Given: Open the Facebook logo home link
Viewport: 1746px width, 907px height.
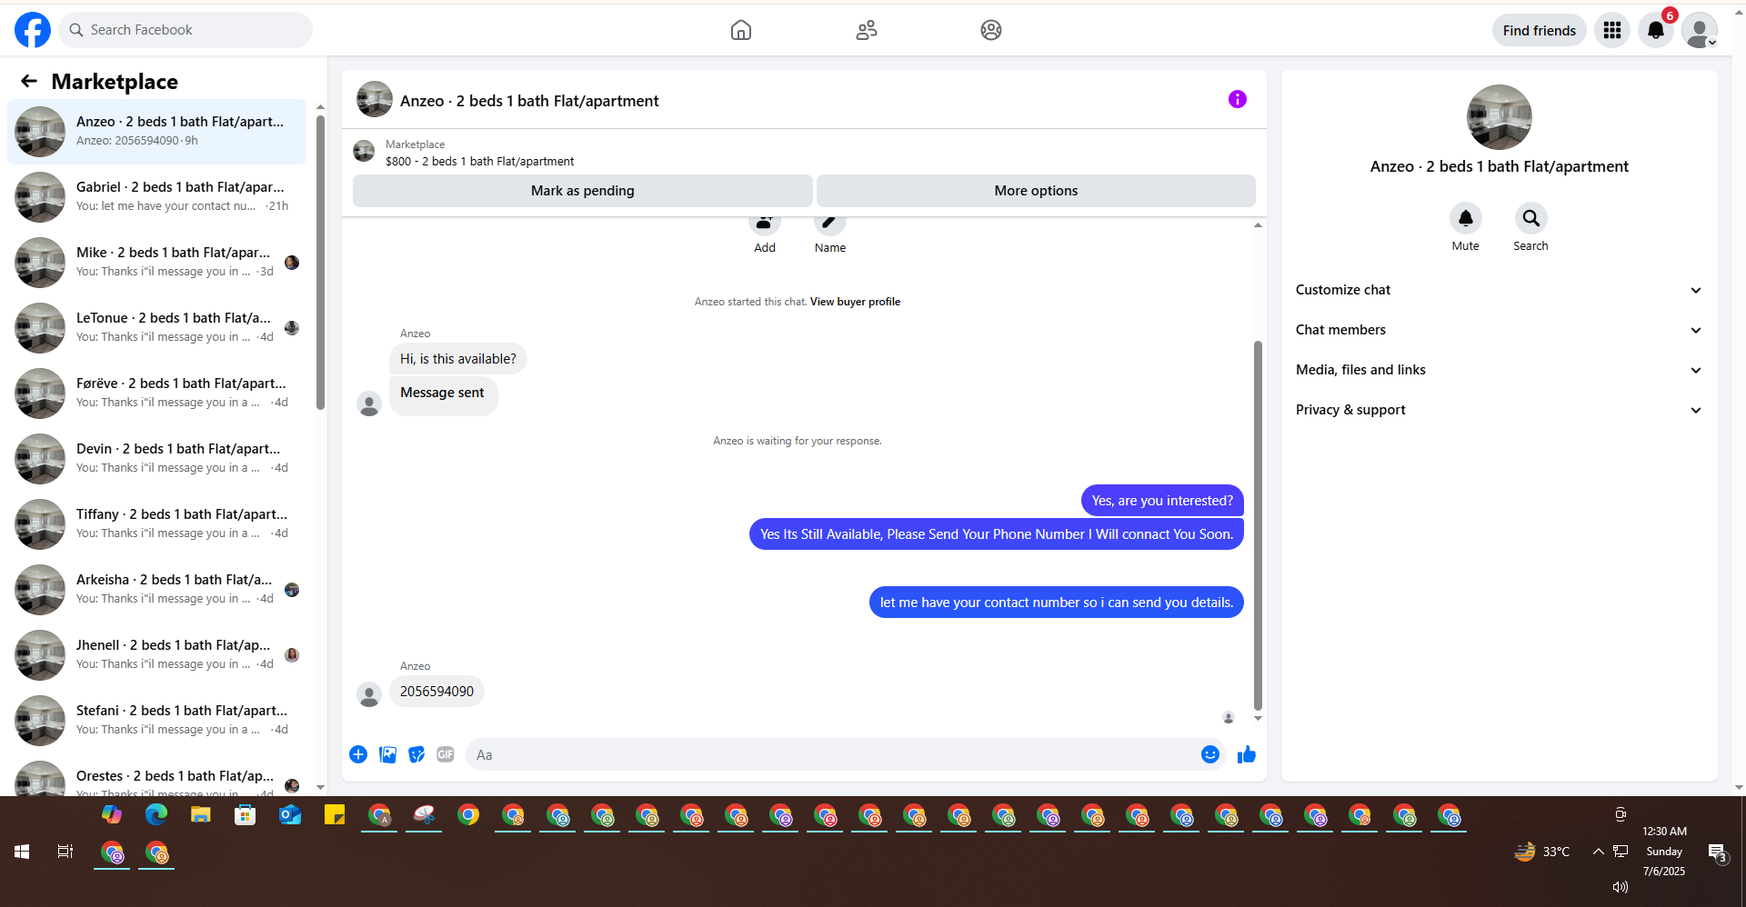Looking at the screenshot, I should tap(33, 30).
